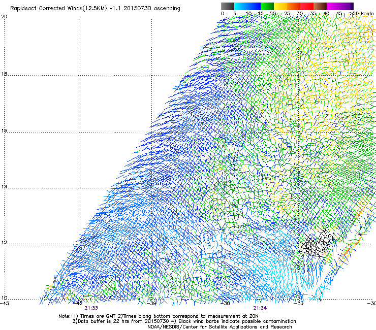Click the purple 21:33 time label
Screen dimensions: 376x330
click(x=91, y=308)
